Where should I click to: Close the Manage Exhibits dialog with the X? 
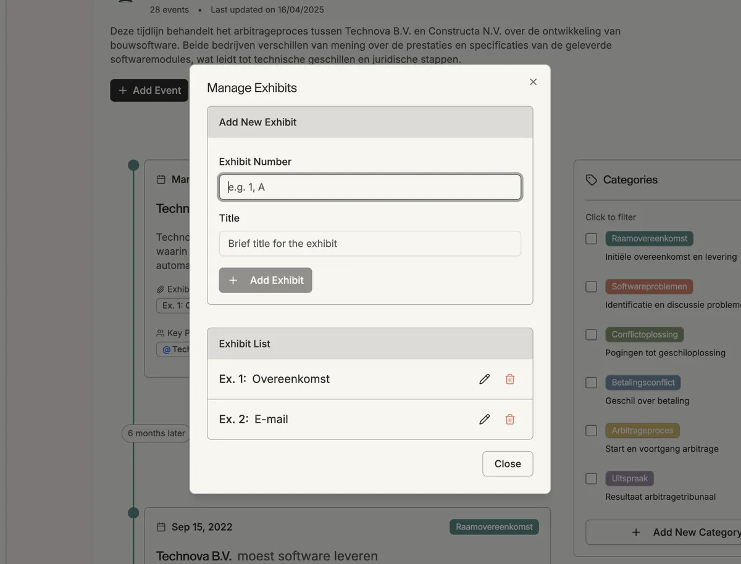coord(532,81)
